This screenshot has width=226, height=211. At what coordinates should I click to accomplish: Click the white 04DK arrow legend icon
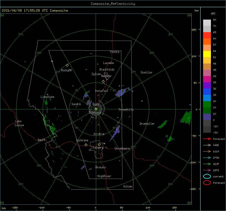coord(207,145)
